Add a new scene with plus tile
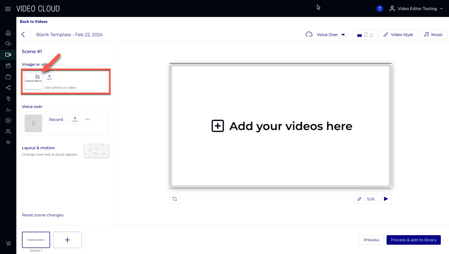Image resolution: width=449 pixels, height=254 pixels. click(x=67, y=240)
